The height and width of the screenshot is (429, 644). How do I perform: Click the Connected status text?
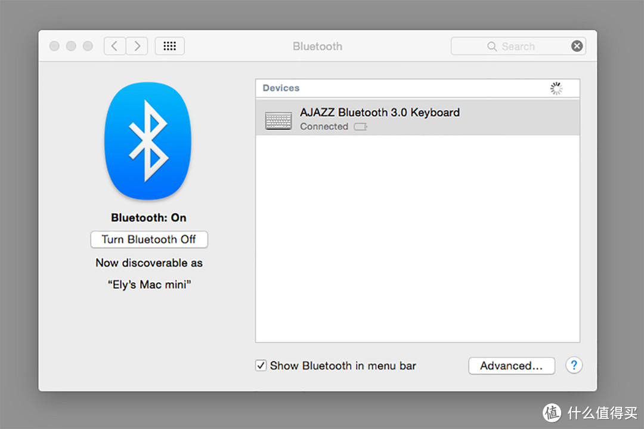point(324,126)
